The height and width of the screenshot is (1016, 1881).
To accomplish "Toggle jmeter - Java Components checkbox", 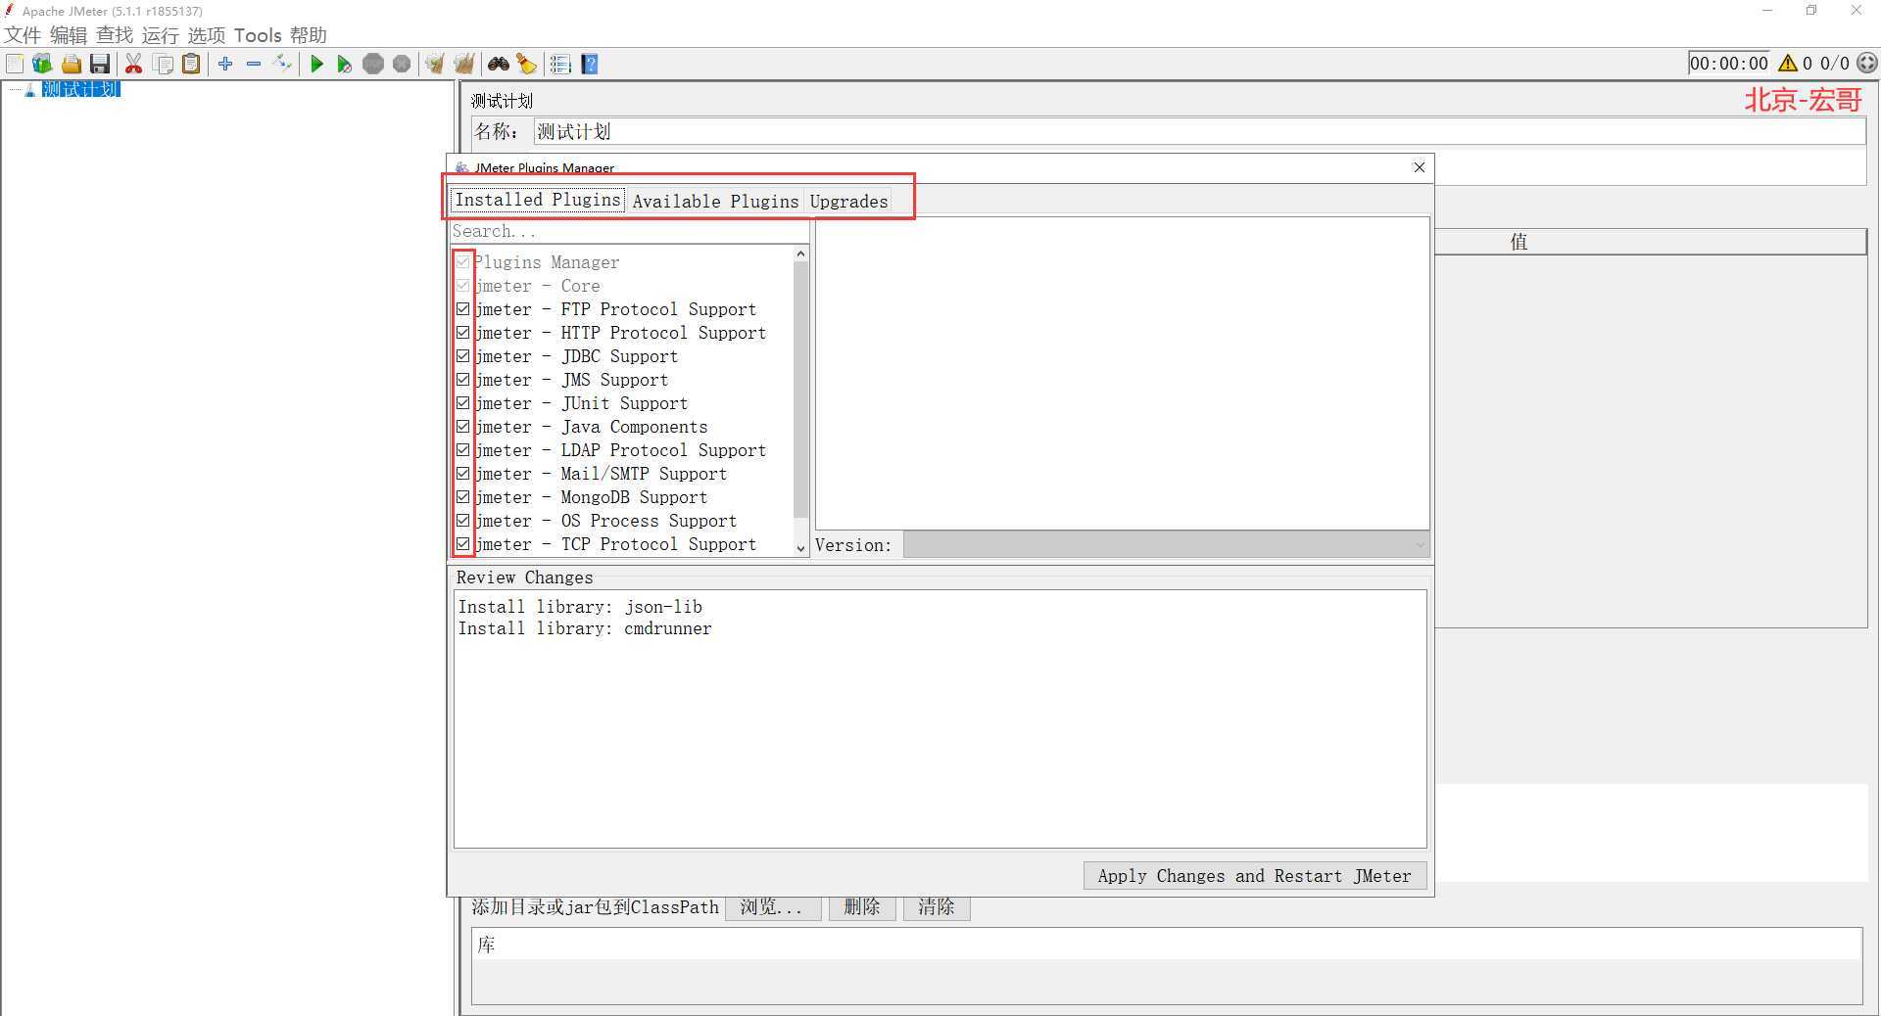I will pyautogui.click(x=462, y=427).
